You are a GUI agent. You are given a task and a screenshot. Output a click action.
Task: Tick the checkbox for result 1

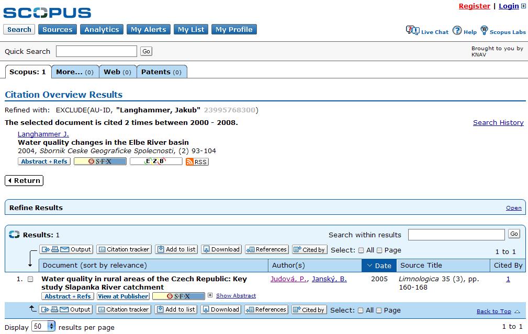(30, 279)
